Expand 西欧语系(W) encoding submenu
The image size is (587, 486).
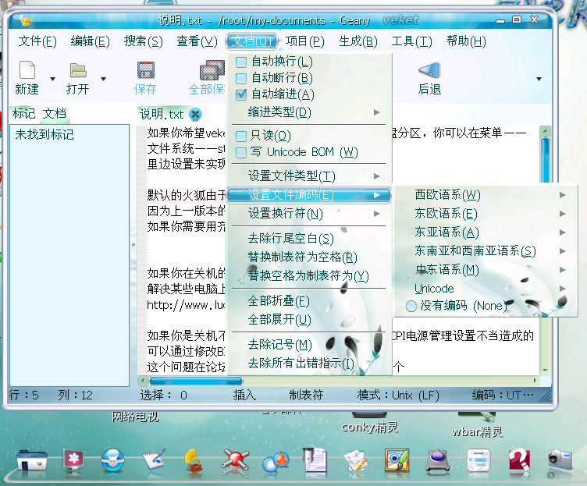pos(486,195)
